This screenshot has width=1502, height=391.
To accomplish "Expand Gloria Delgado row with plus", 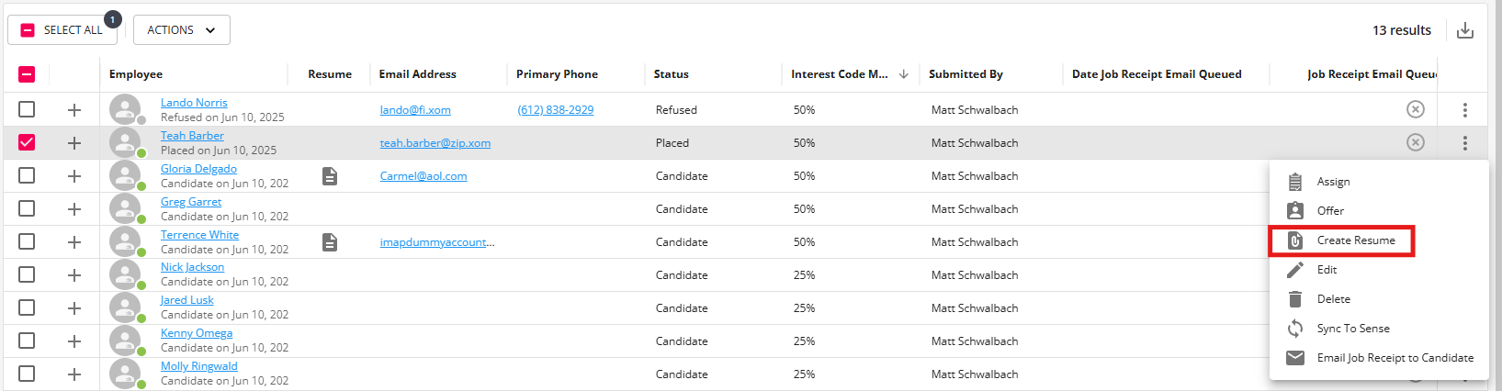I will 74,176.
